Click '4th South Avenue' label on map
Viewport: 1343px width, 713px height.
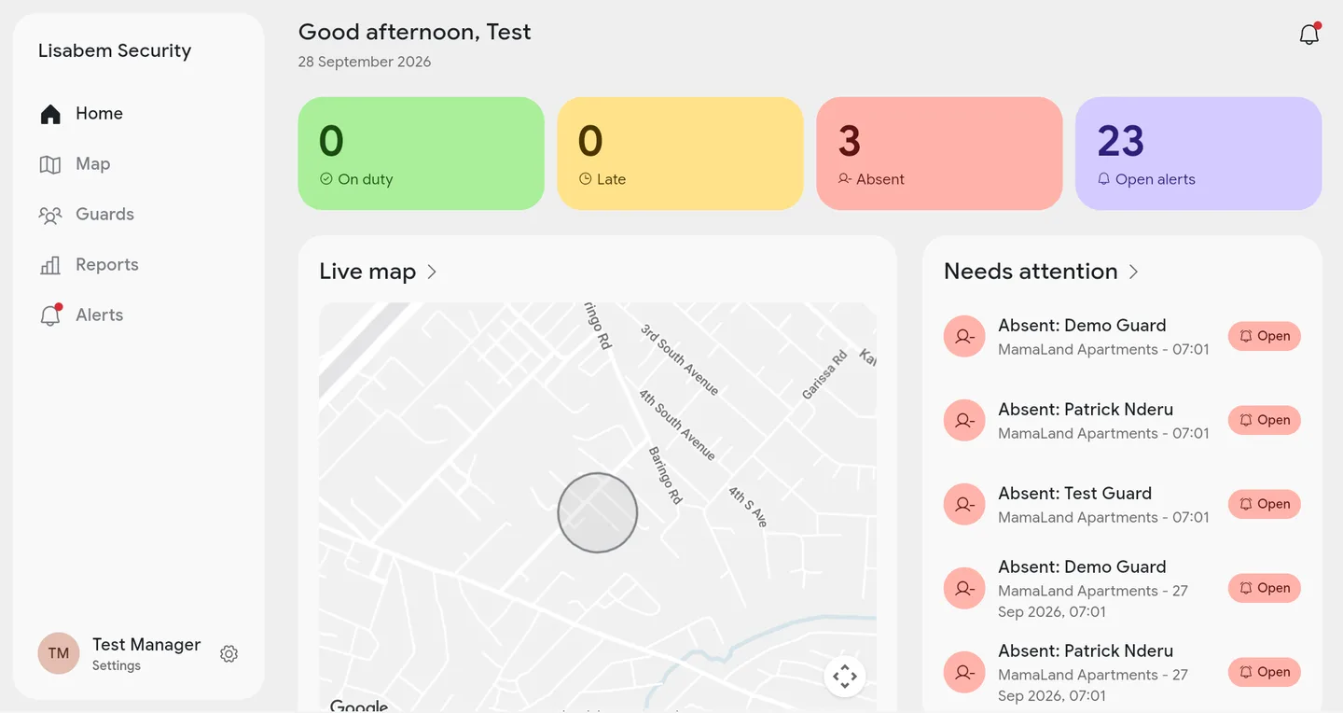(x=677, y=425)
